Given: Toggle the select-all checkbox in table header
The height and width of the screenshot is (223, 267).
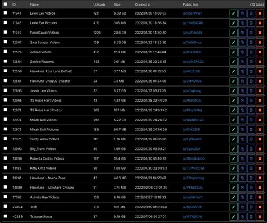Looking at the screenshot, I should click(x=6, y=4).
